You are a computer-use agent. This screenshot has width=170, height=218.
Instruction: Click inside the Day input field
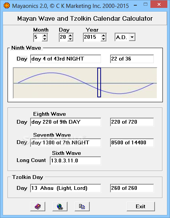63,37
